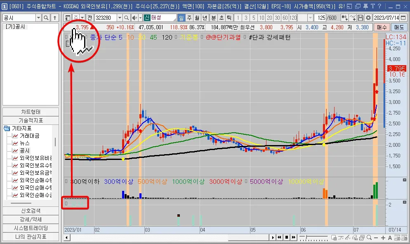This screenshot has width=410, height=244.
Task: Adjust the chart zoom slider handle
Action: coord(306,237)
